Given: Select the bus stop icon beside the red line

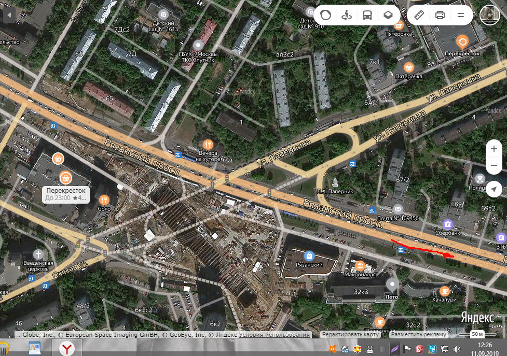Looking at the screenshot, I should [x=401, y=250].
